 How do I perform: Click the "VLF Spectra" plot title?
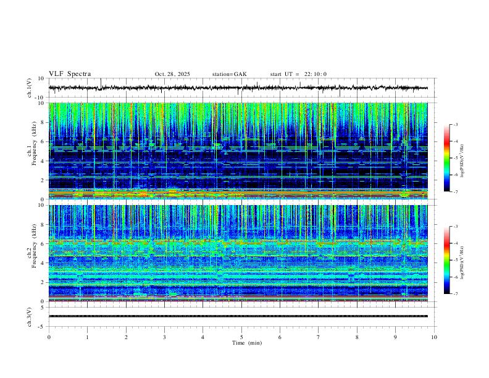[x=70, y=74]
